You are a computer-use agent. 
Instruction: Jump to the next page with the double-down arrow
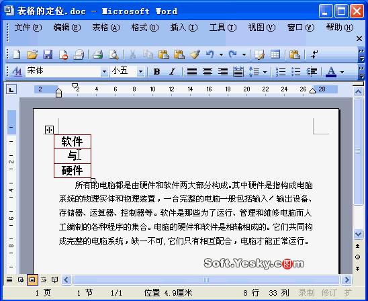(x=358, y=268)
